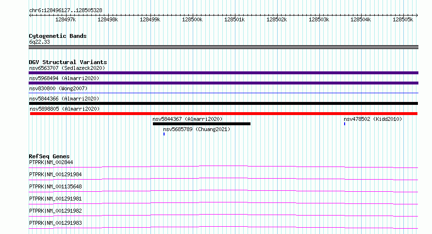This screenshot has width=432, height=234.
Task: Click the thin blue nsv830800 variant line
Action: pyautogui.click(x=223, y=93)
